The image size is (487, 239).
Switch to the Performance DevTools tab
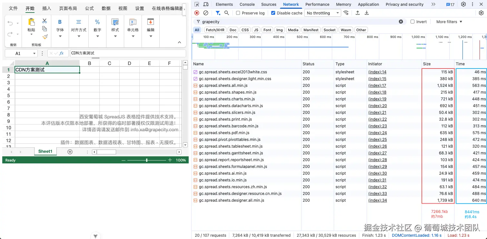pyautogui.click(x=317, y=4)
